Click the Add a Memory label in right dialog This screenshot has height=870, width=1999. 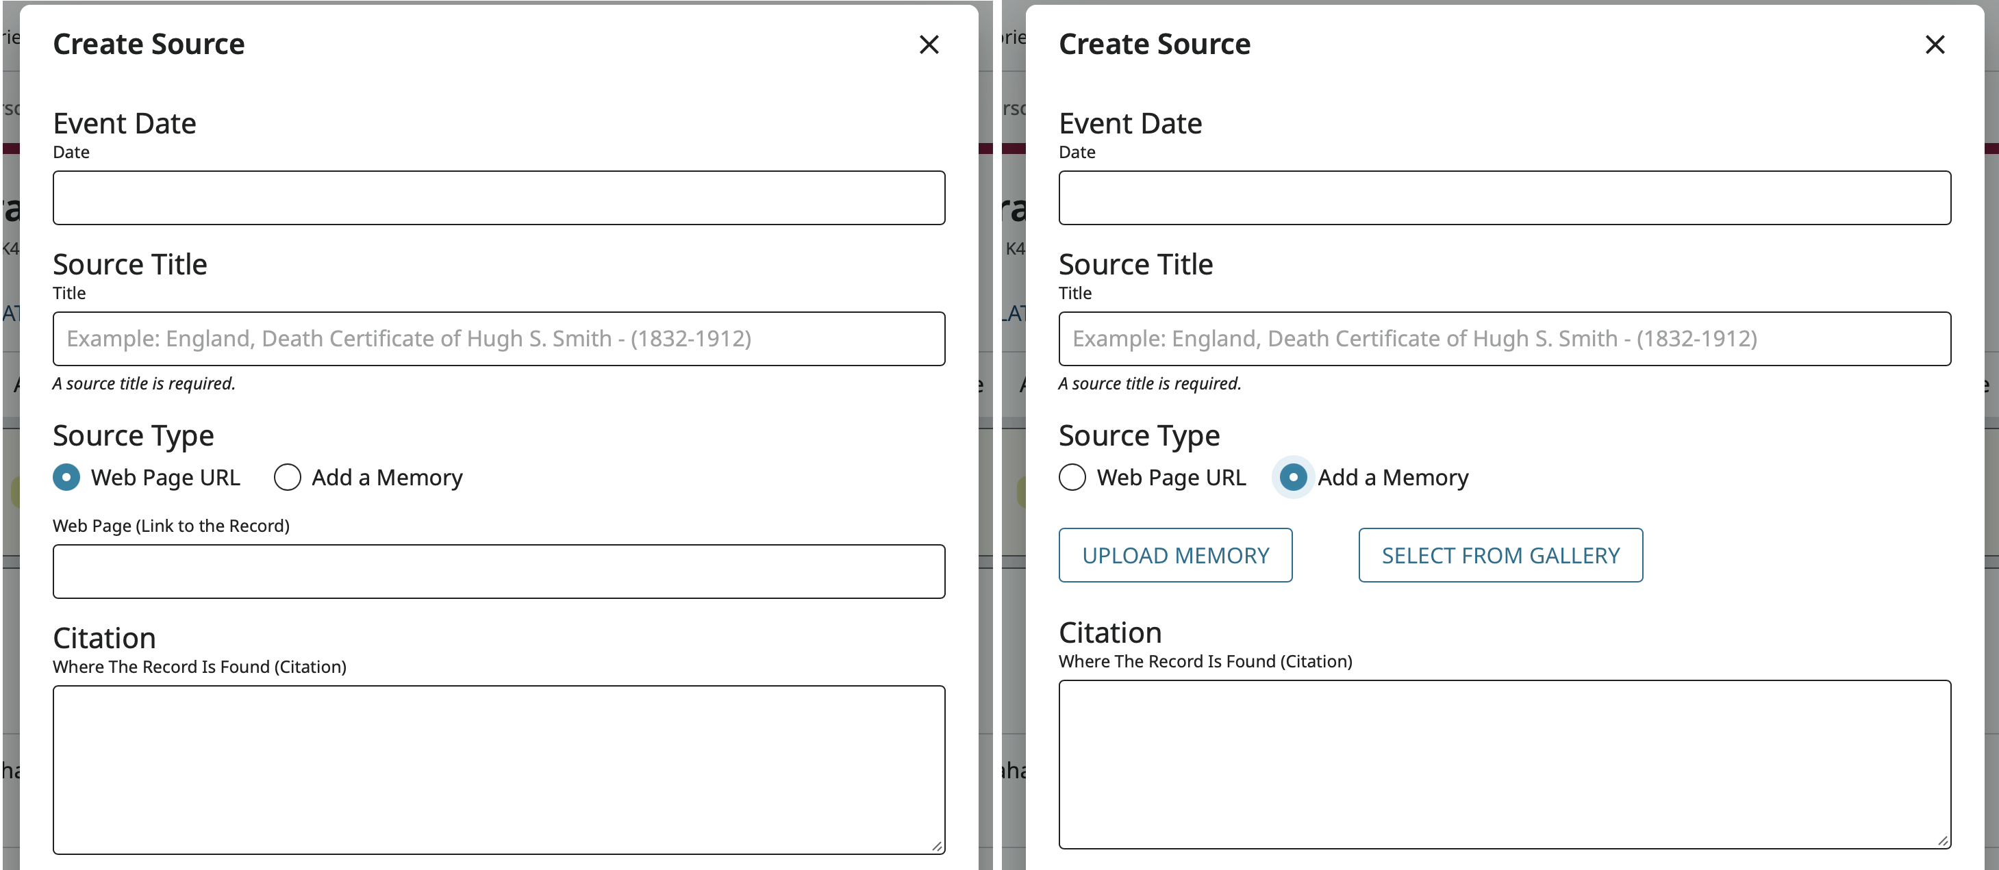click(x=1393, y=477)
